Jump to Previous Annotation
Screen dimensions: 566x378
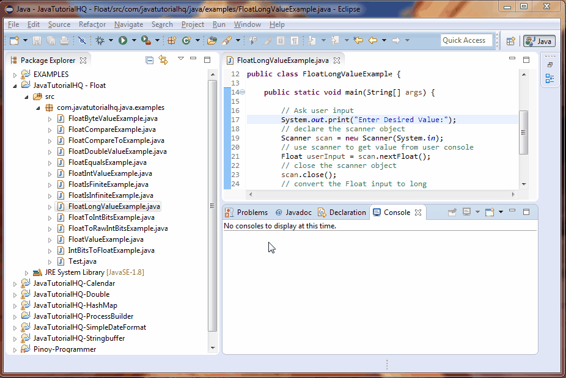pyautogui.click(x=335, y=40)
